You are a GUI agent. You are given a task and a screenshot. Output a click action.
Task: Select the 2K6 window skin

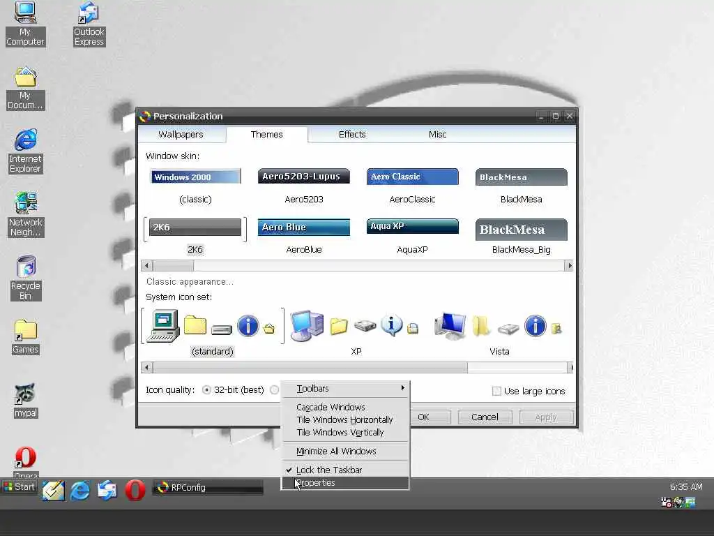click(x=195, y=237)
